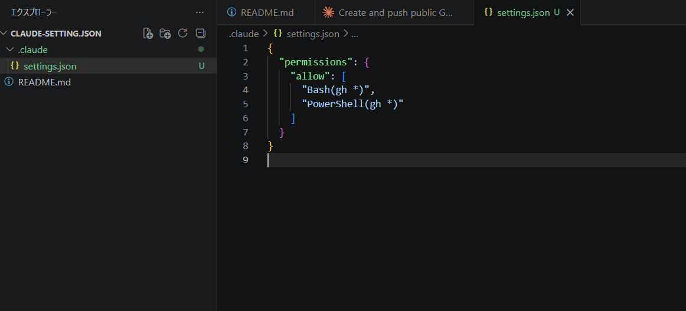Click the closing brace on line 8
The image size is (686, 311).
(270, 146)
